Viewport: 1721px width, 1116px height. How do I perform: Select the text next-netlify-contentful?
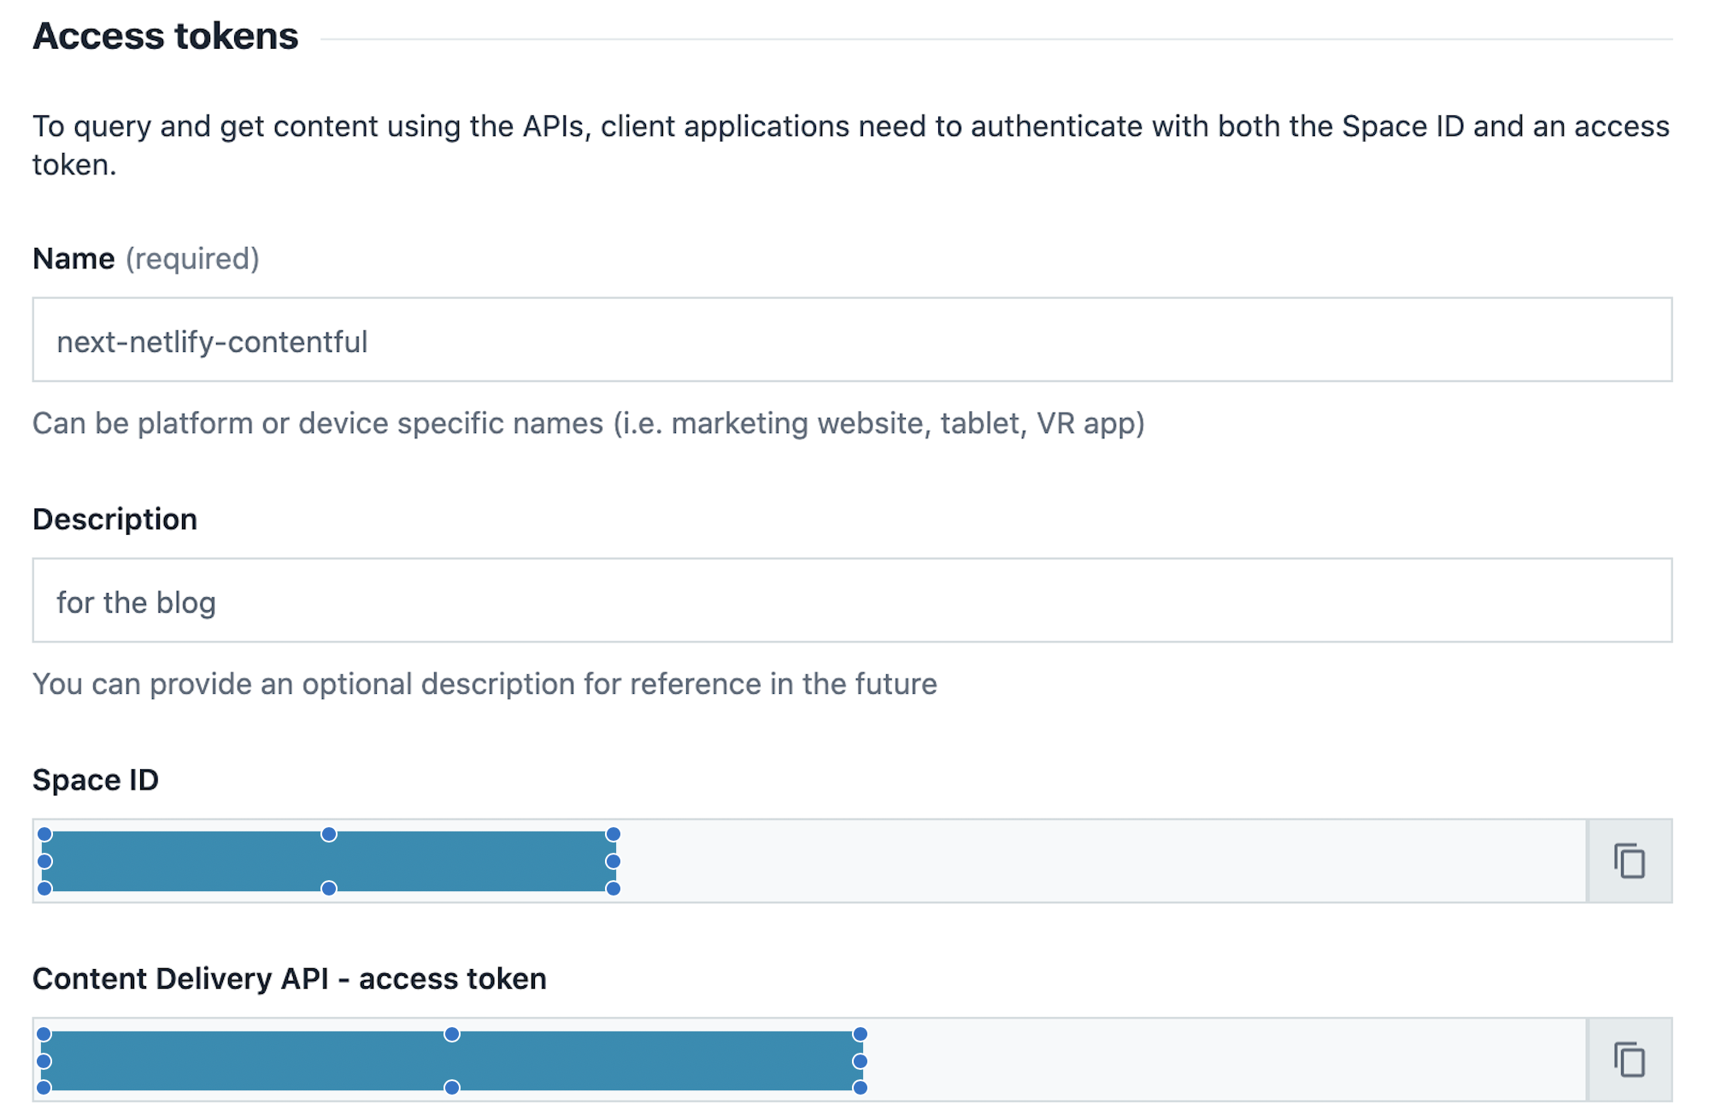pyautogui.click(x=211, y=340)
